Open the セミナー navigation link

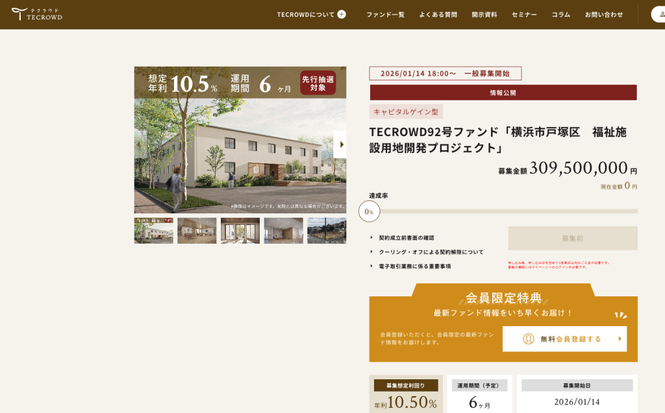pos(524,14)
